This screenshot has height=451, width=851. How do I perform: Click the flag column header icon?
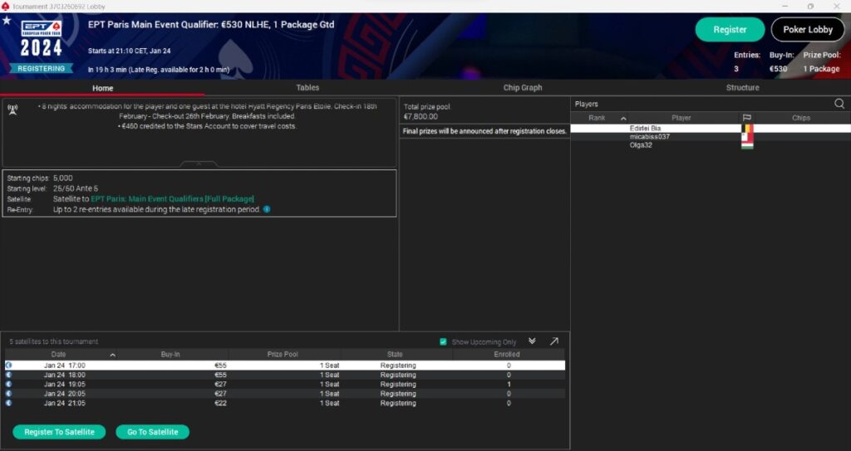tap(747, 118)
